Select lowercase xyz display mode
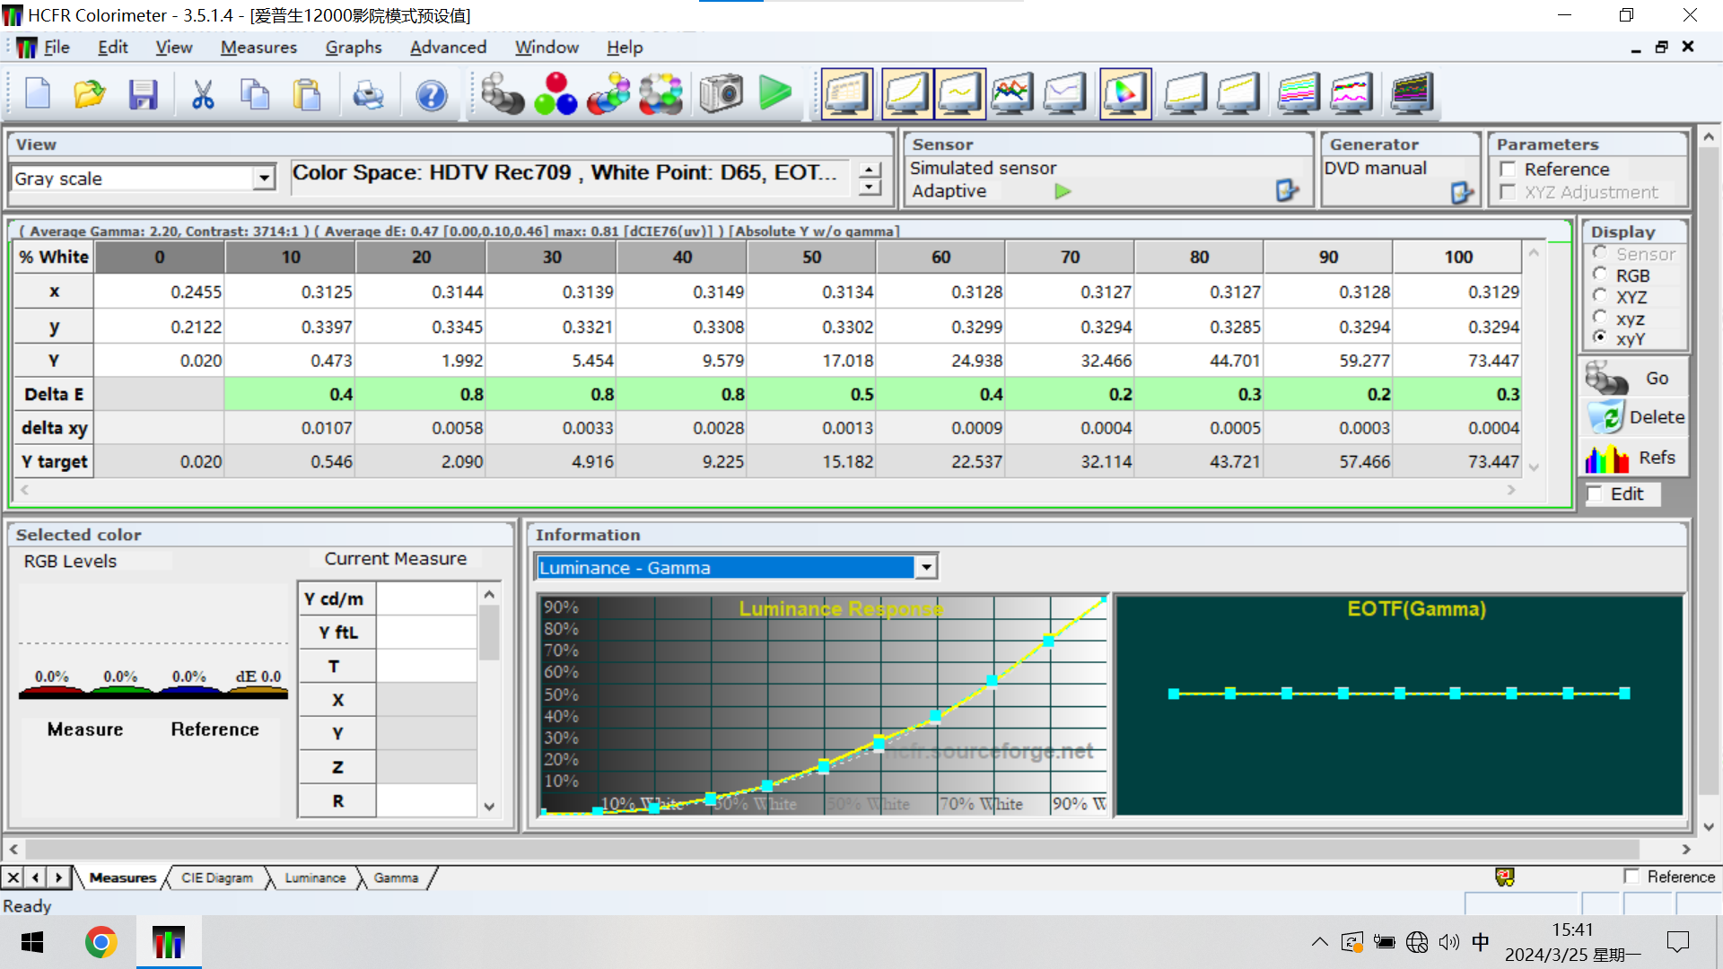The height and width of the screenshot is (969, 1723). (x=1599, y=318)
